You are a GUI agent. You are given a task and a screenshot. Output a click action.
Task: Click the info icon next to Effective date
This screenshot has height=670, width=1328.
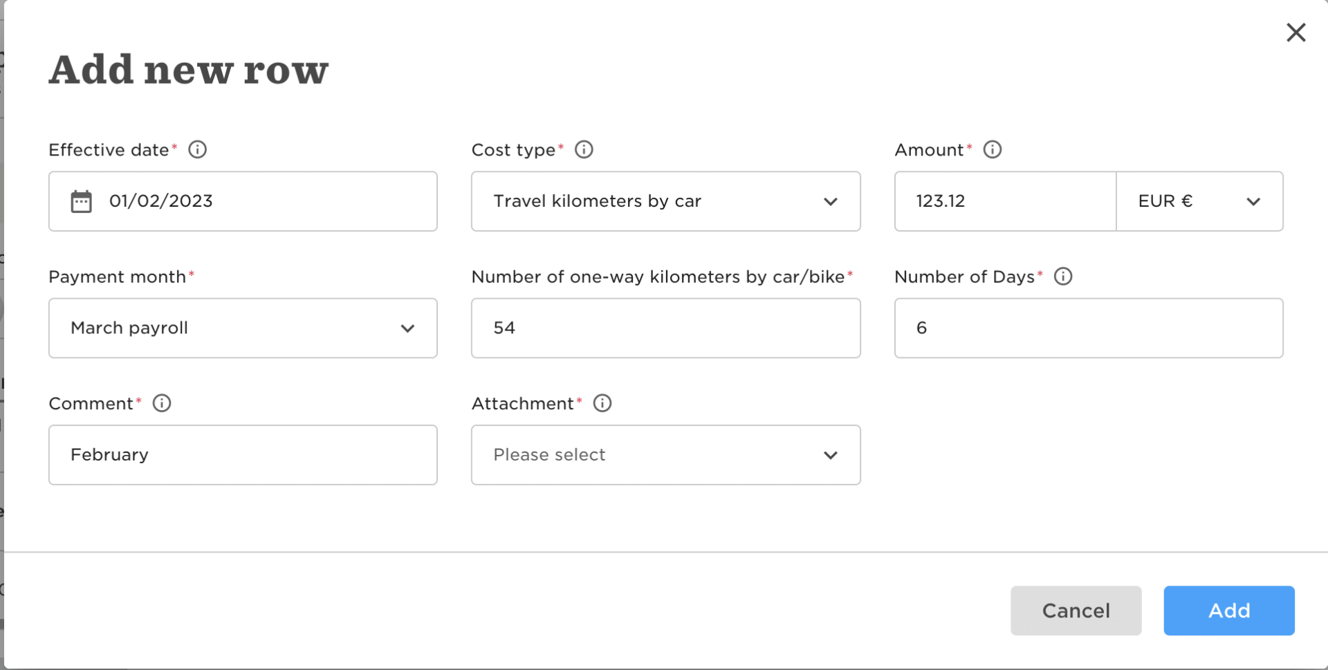coord(198,149)
